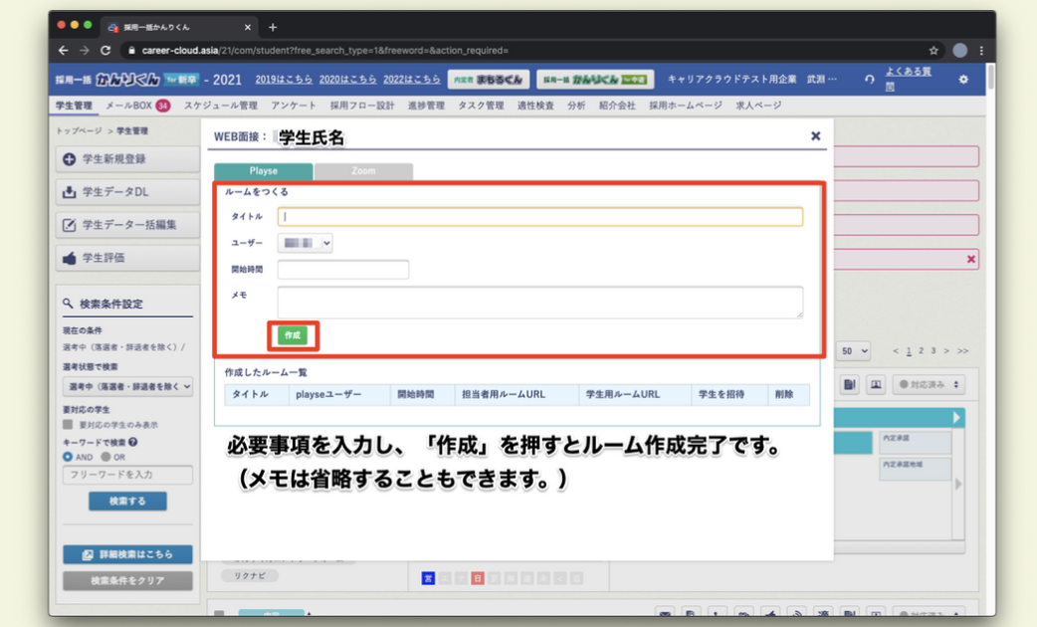1037x627 pixels.
Task: Open 学生評価 thumbs-up button
Action: click(x=127, y=258)
